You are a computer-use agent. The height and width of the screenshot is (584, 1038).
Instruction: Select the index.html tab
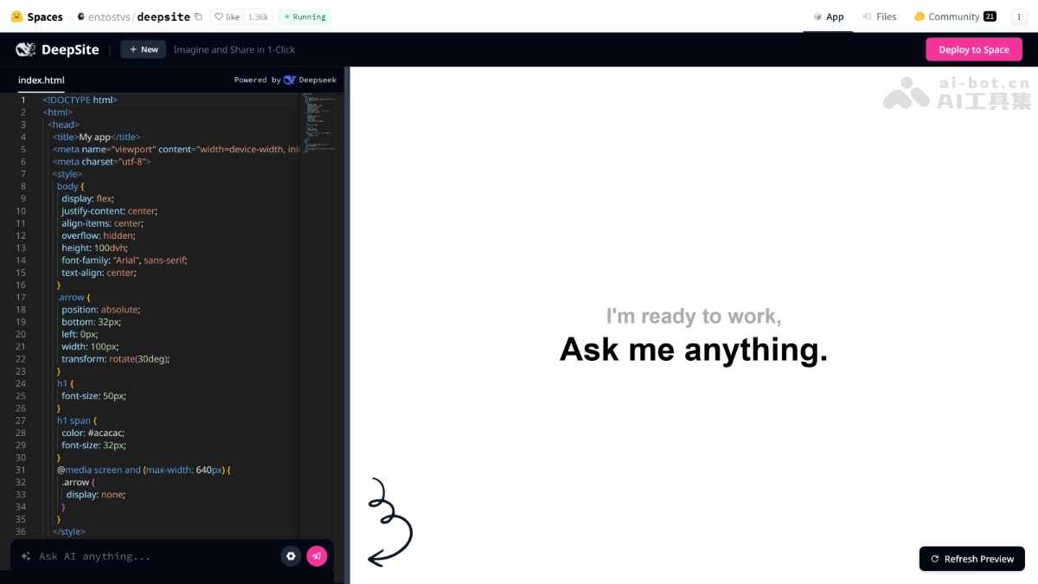pyautogui.click(x=40, y=80)
